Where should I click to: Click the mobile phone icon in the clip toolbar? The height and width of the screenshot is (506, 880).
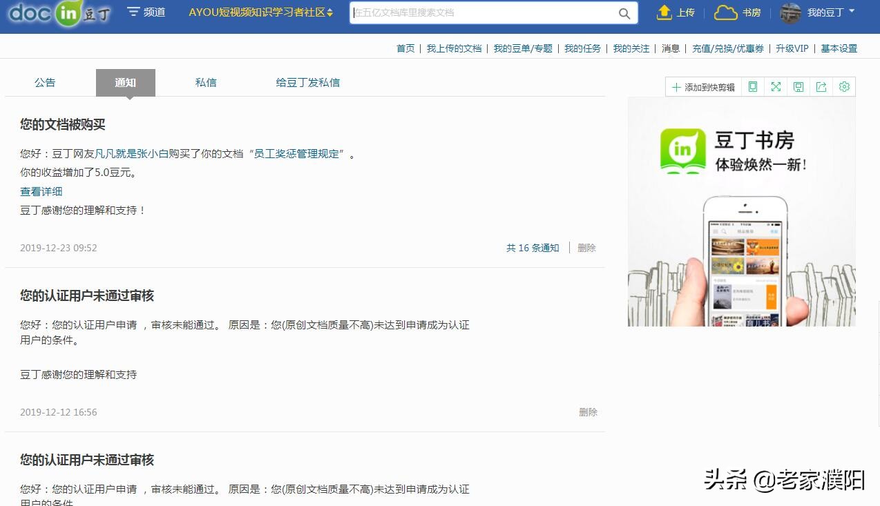click(x=752, y=86)
